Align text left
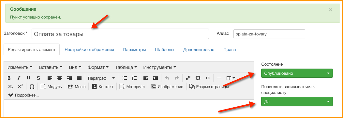 click(x=50, y=78)
